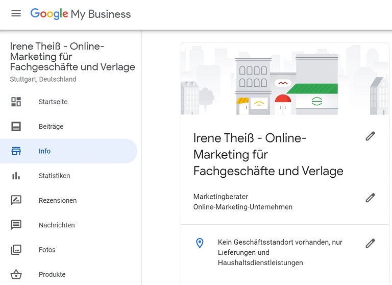Select Info in the sidebar
Viewport: 392px width, 285px height.
click(x=68, y=151)
